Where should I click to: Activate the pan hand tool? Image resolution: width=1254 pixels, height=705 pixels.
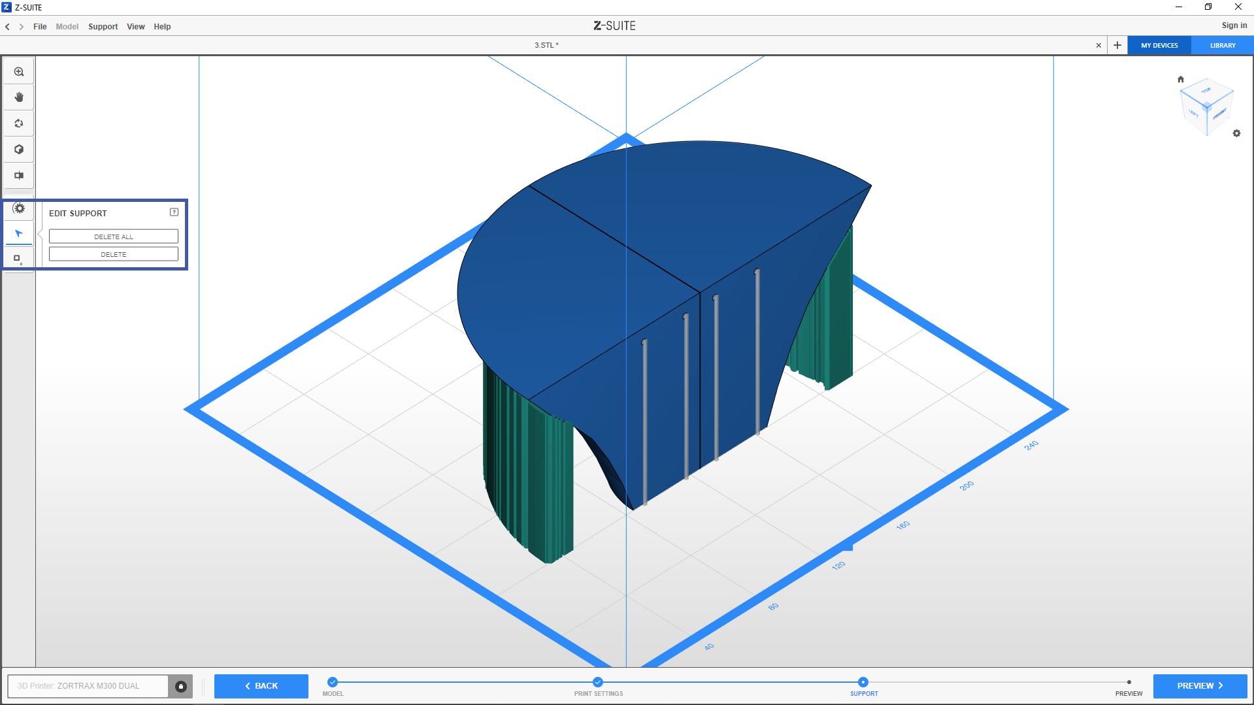(x=19, y=97)
